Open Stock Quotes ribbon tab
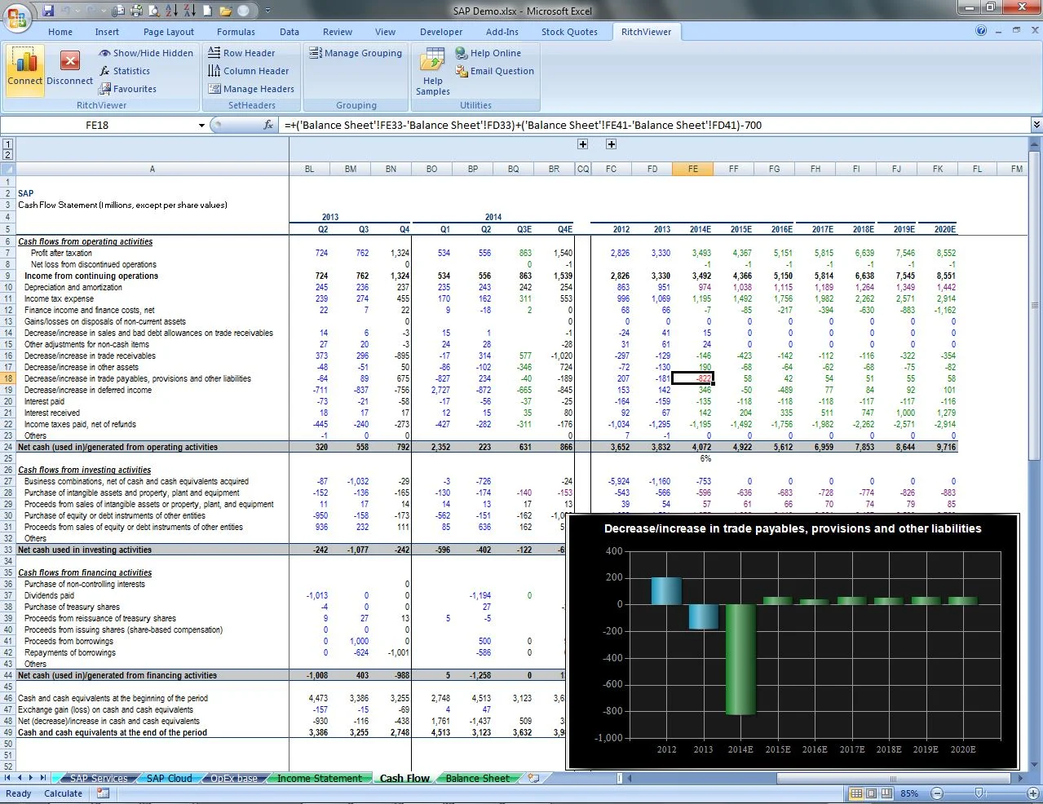Image resolution: width=1043 pixels, height=804 pixels. coord(569,32)
